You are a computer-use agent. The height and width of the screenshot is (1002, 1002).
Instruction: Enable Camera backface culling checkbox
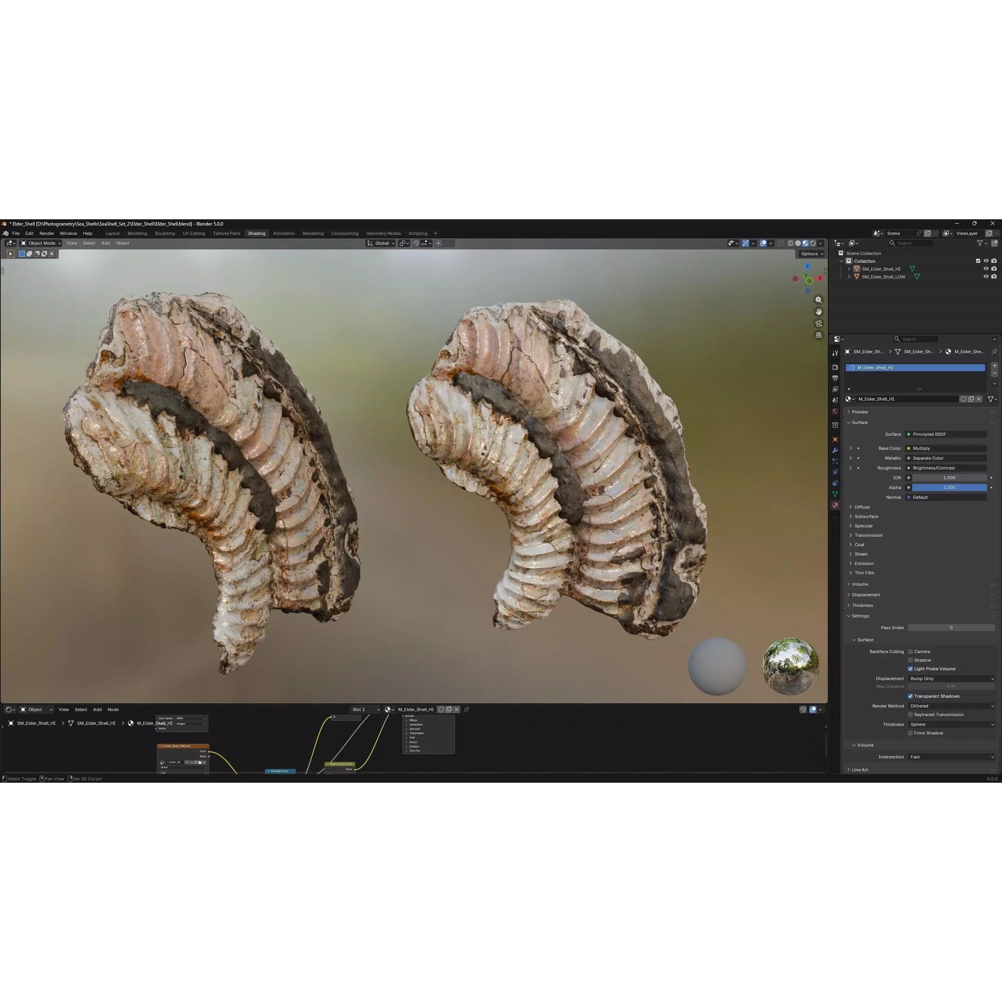pyautogui.click(x=911, y=652)
